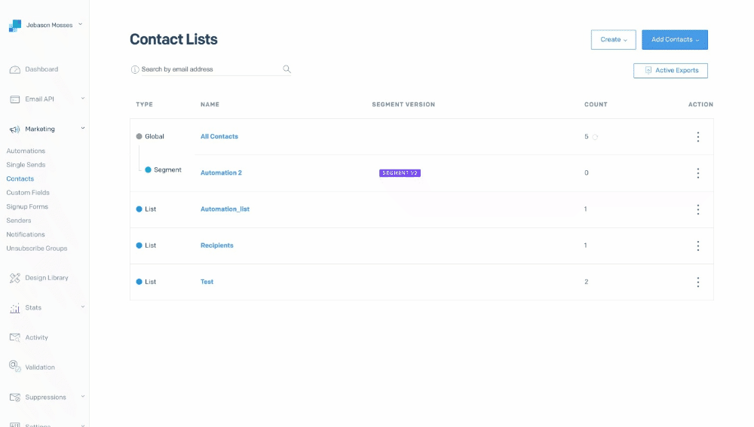Go to Single Sends in Marketing menu

26,165
